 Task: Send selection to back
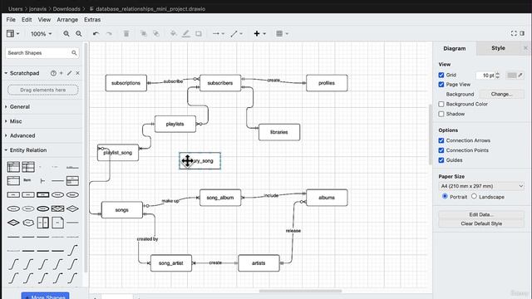point(156,33)
